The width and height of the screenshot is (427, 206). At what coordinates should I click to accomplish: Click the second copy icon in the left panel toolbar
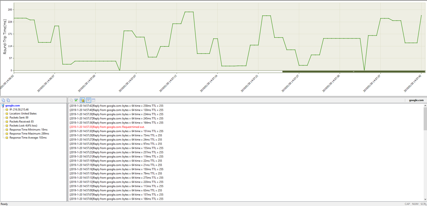point(8,100)
